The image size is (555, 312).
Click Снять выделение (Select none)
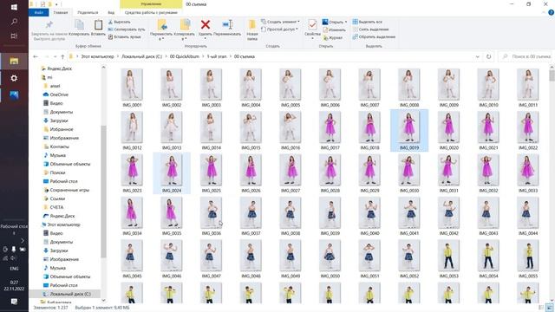pyautogui.click(x=370, y=29)
